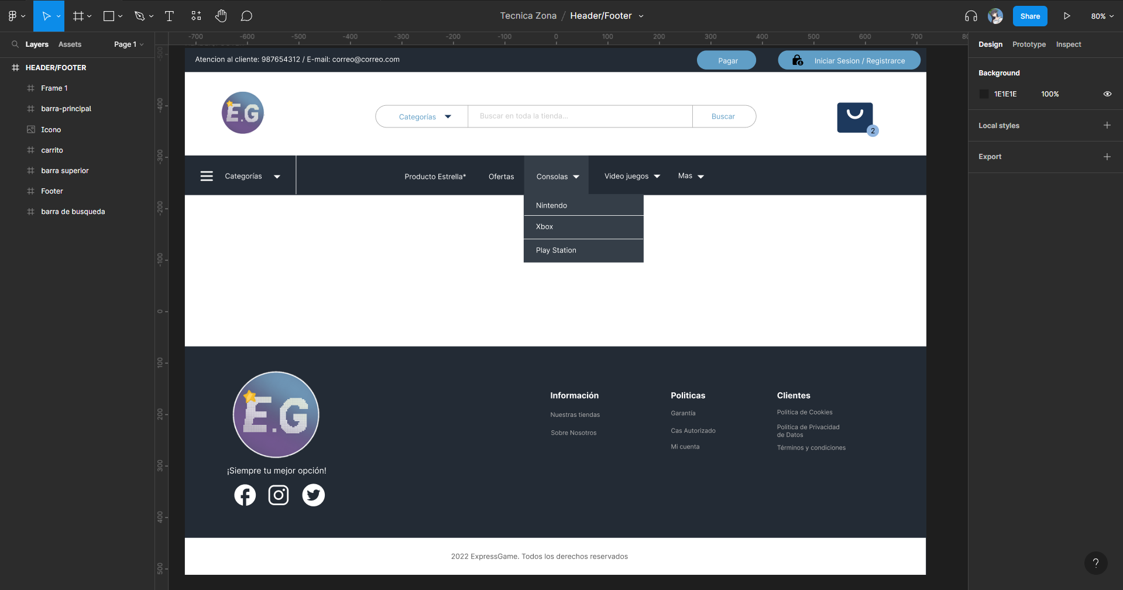Select the Rectangle shape tool

108,16
